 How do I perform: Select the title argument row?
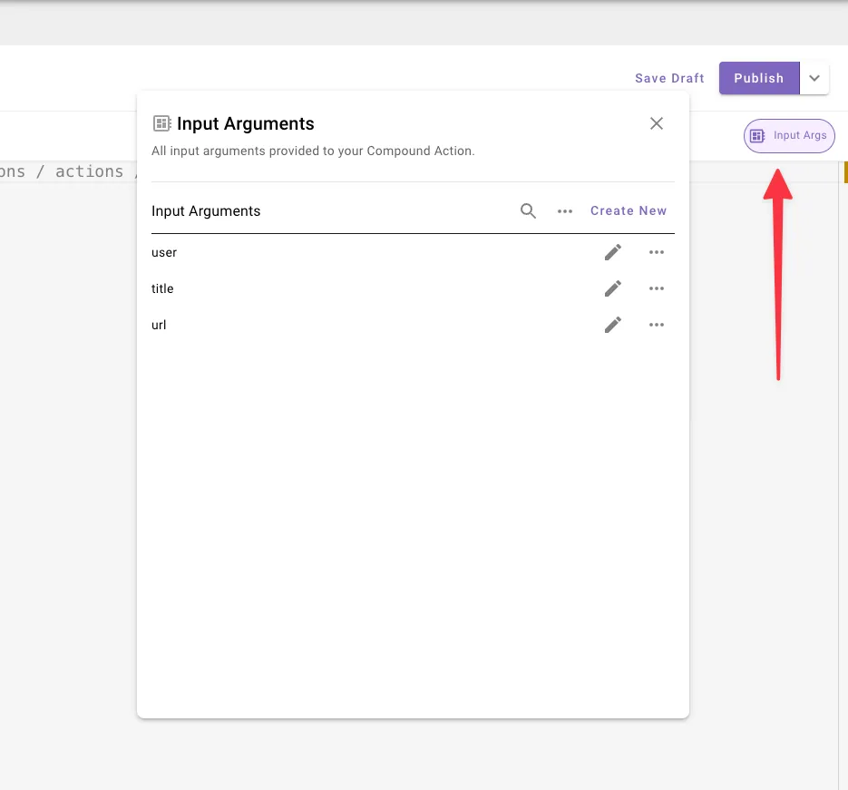[413, 288]
